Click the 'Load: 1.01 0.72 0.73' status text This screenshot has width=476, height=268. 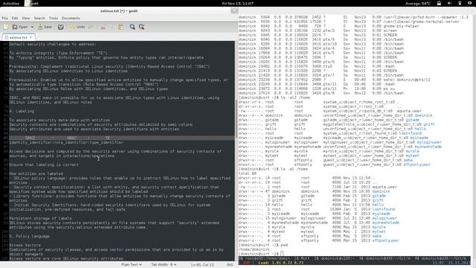[281, 263]
